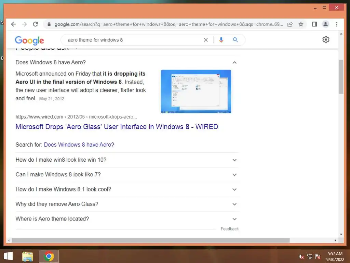Open the WIRED 'Microsoft Drops Aero Glass' link
The image size is (350, 263).
click(117, 127)
